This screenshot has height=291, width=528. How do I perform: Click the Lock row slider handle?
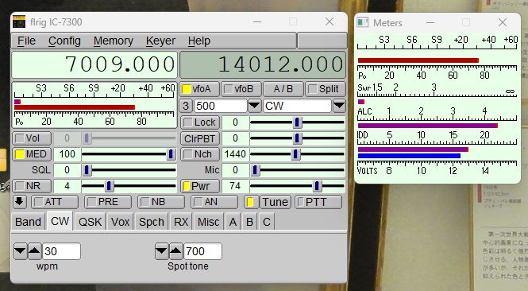tap(297, 122)
